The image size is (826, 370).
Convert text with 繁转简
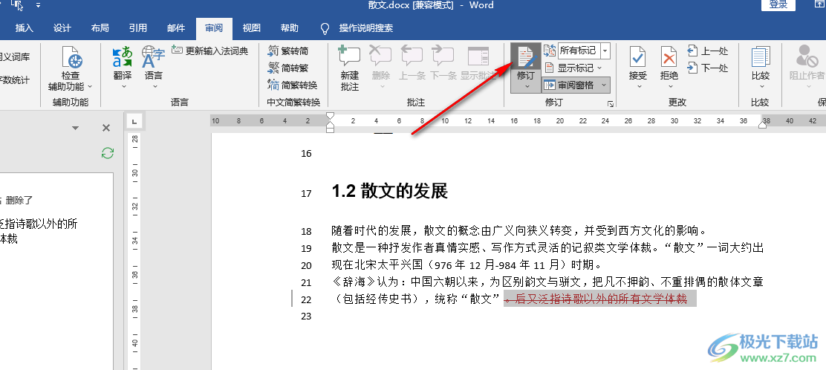click(287, 51)
